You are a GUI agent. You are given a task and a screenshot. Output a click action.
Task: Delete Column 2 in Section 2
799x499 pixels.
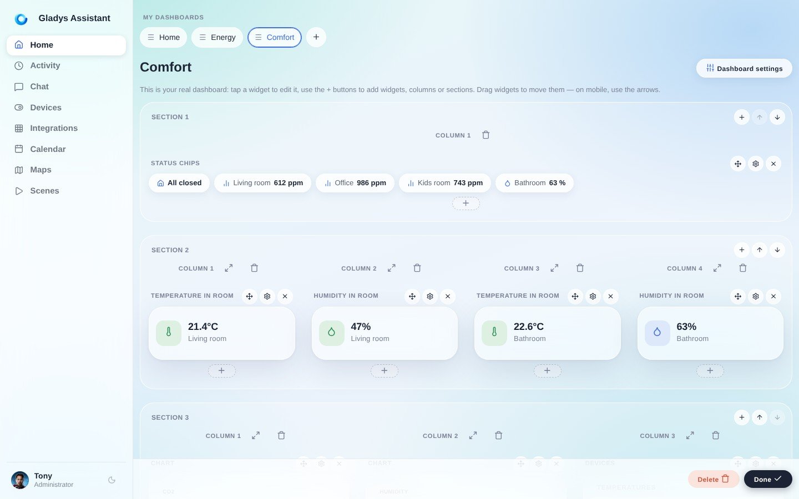click(x=417, y=268)
